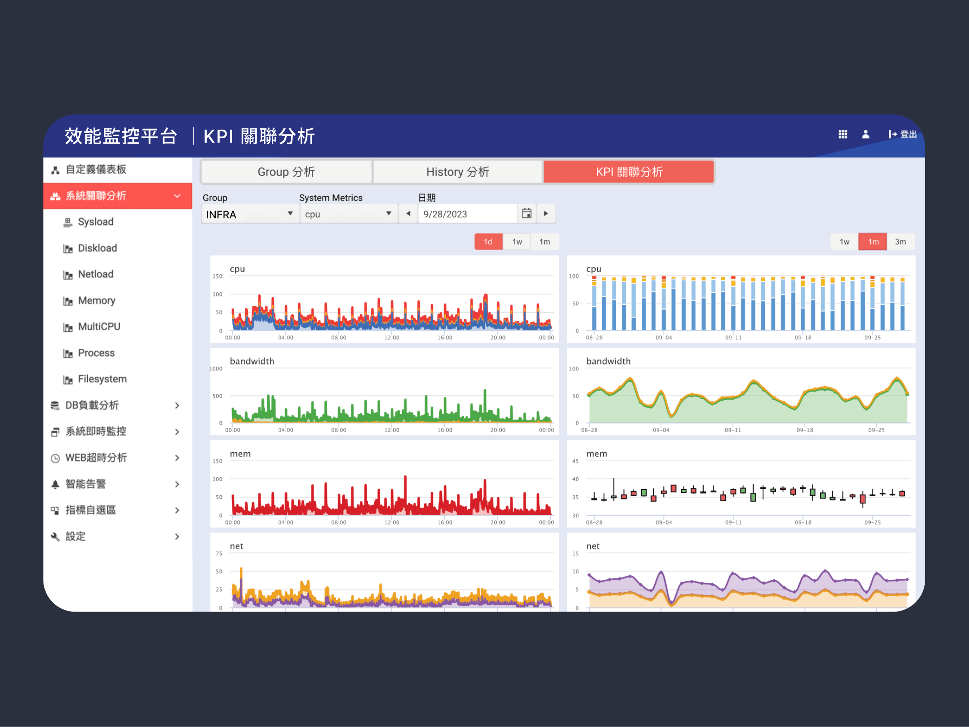Click the Sysload sidebar icon
This screenshot has height=727, width=969.
click(x=68, y=222)
